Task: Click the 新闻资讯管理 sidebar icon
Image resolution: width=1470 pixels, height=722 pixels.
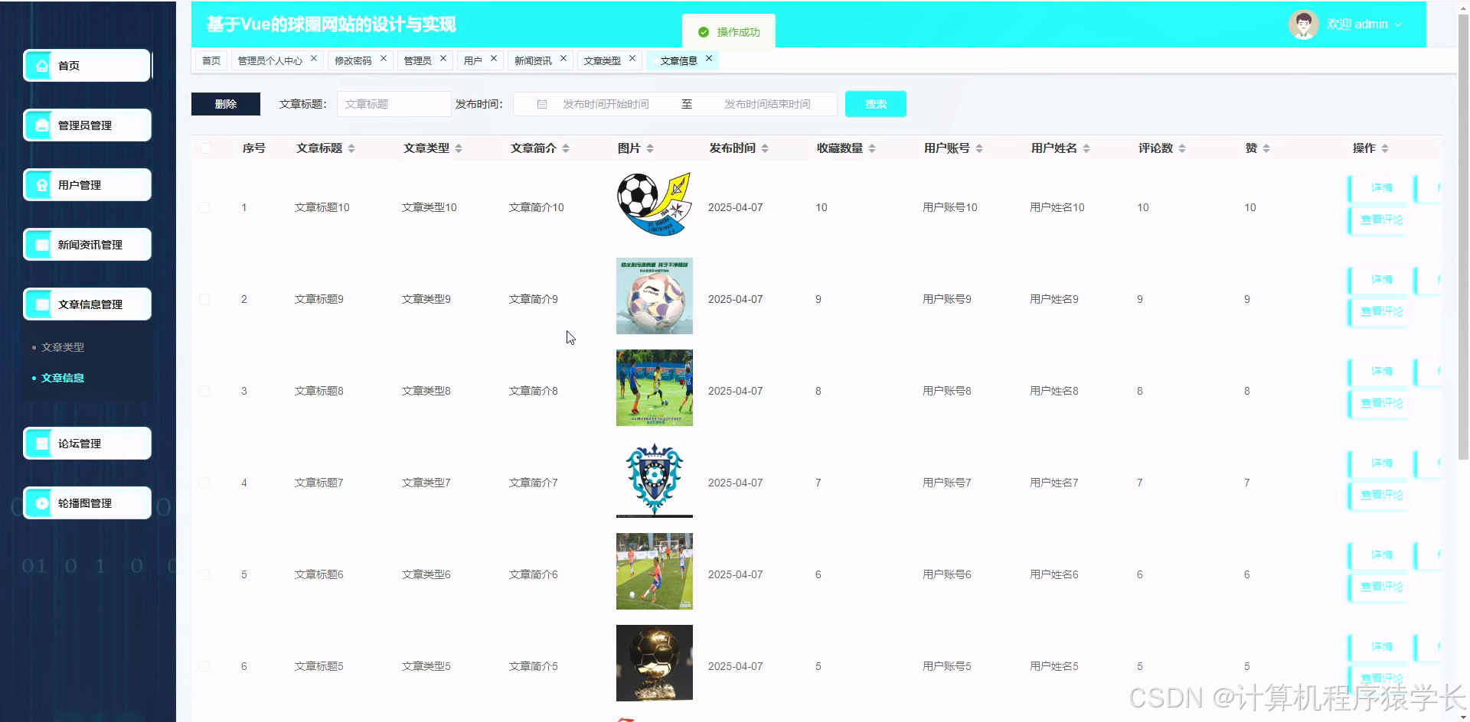Action: pyautogui.click(x=42, y=245)
